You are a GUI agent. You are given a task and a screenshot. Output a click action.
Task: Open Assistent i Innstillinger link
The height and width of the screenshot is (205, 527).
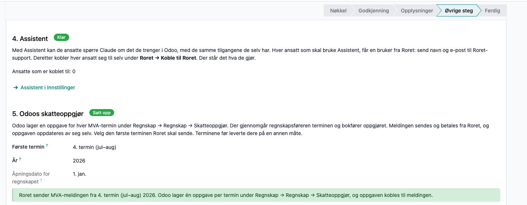click(48, 87)
